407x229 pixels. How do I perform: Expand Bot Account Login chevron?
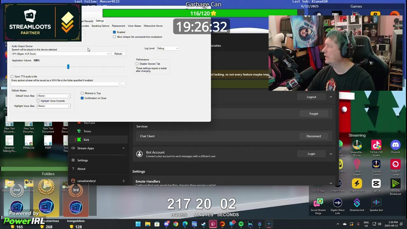pos(331,154)
